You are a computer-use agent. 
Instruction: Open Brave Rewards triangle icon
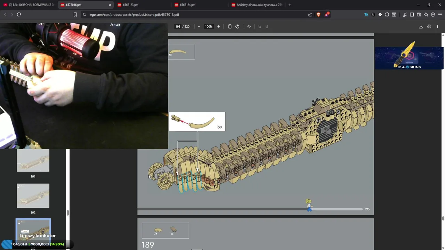coord(327,15)
